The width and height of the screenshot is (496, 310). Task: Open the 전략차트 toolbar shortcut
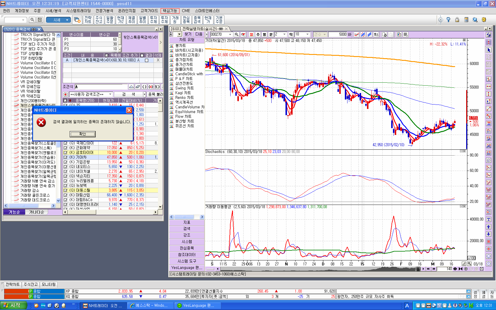88,20
